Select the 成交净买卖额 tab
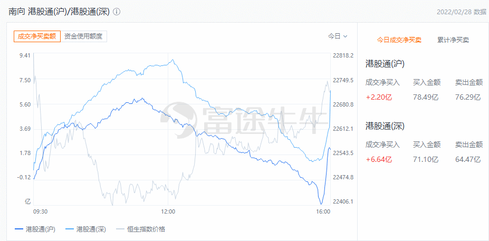This screenshot has width=489, height=241. (x=37, y=36)
